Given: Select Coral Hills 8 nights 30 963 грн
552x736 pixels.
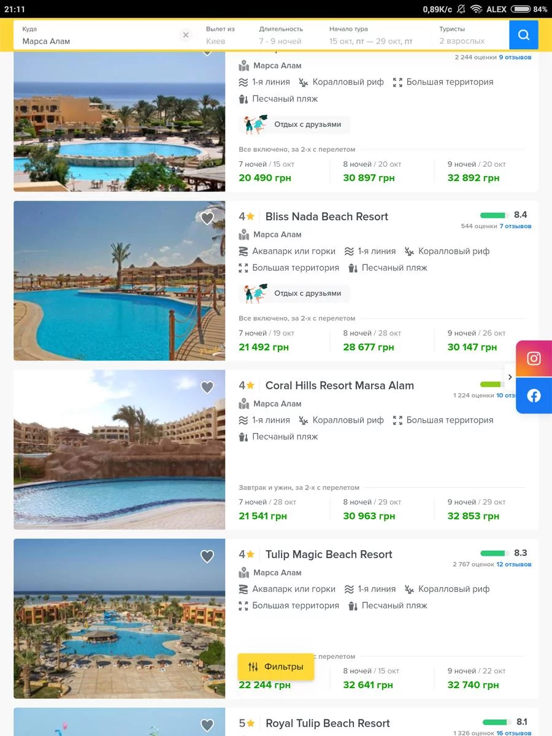Looking at the screenshot, I should click(369, 516).
